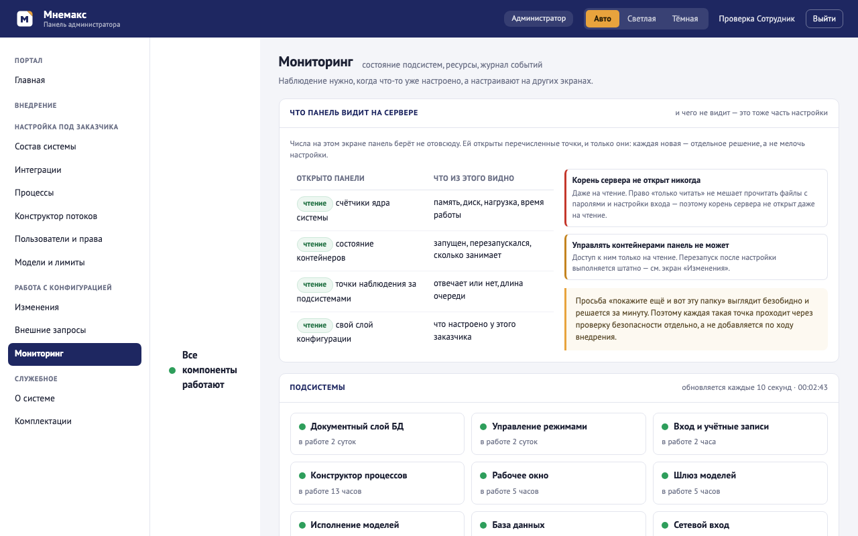Click the «обновляется каждые 10 секунд» timer text
The width and height of the screenshot is (858, 536).
(x=755, y=387)
